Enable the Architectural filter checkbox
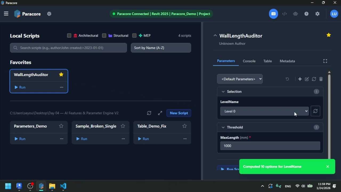 point(69,35)
